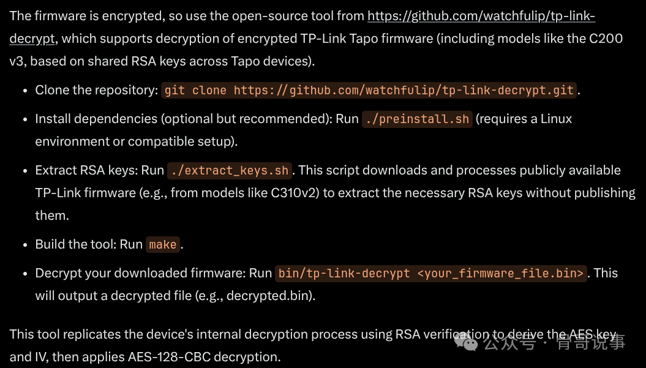
Task: Click the ./preinstall.sh code snippet
Action: [417, 119]
